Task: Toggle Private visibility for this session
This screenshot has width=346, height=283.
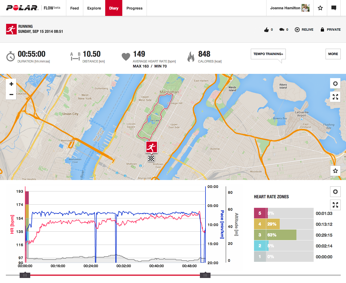Action: [x=330, y=29]
